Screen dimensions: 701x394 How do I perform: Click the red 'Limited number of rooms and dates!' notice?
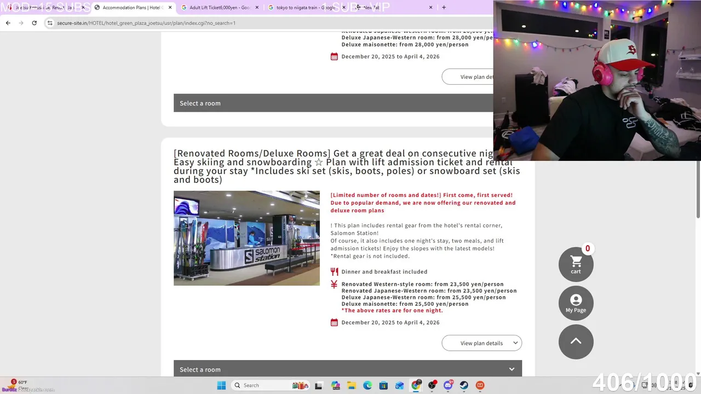pyautogui.click(x=423, y=202)
